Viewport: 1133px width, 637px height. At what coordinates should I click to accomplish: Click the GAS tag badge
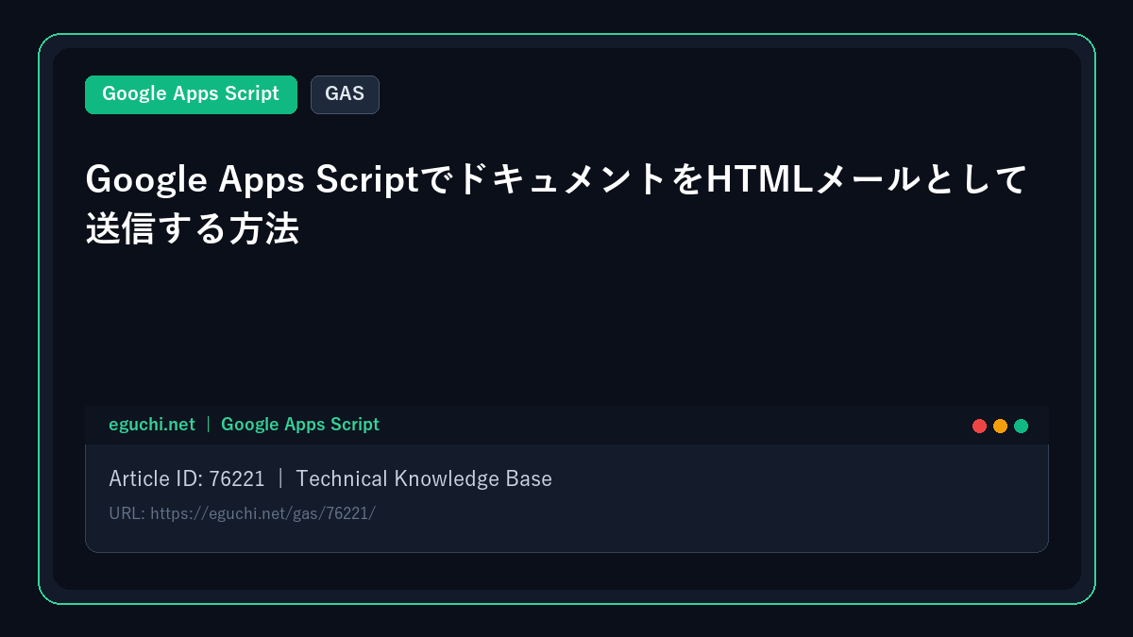pyautogui.click(x=345, y=94)
